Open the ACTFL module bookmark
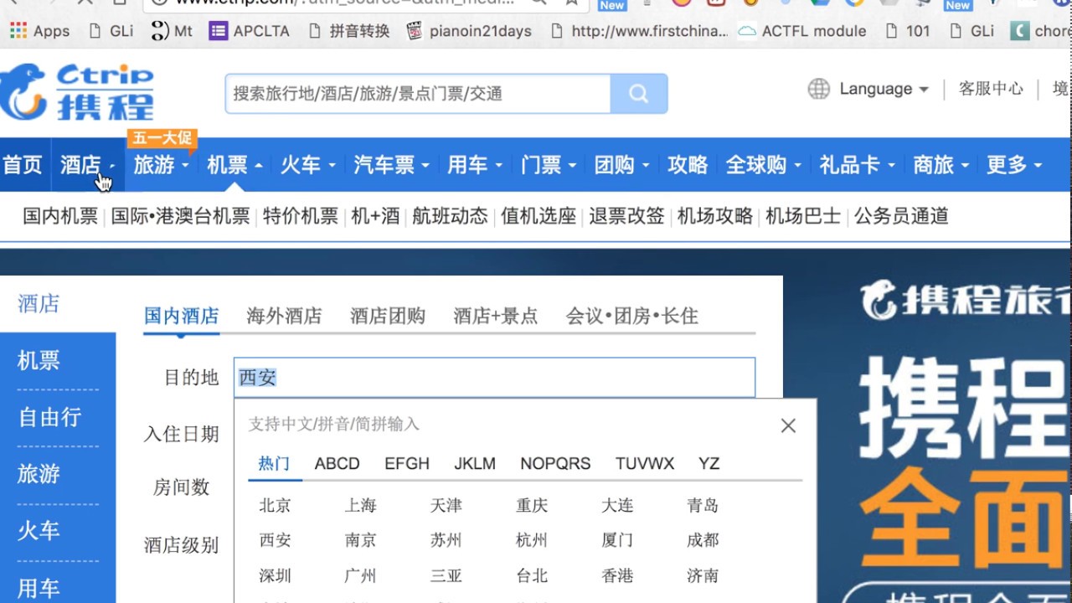 (802, 31)
